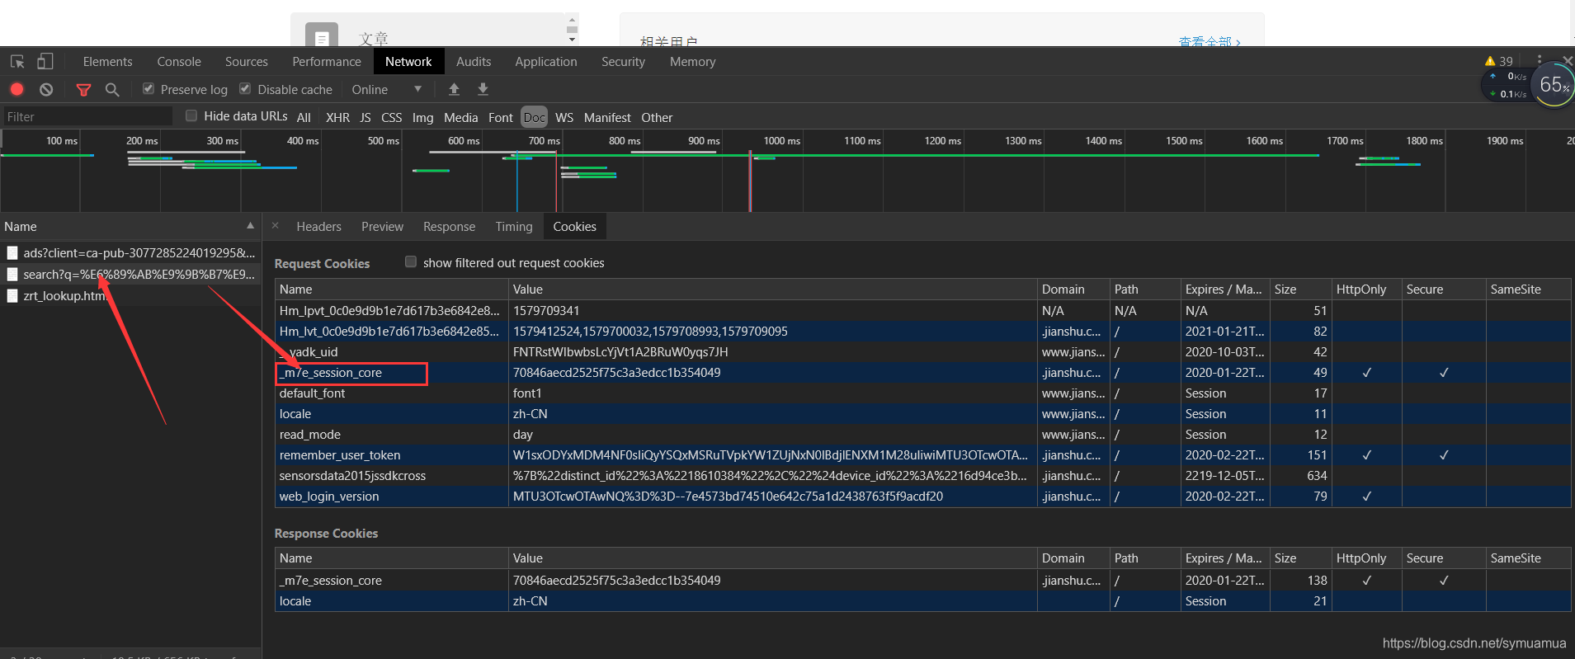This screenshot has height=659, width=1575.
Task: Open the Performance tab
Action: click(327, 62)
